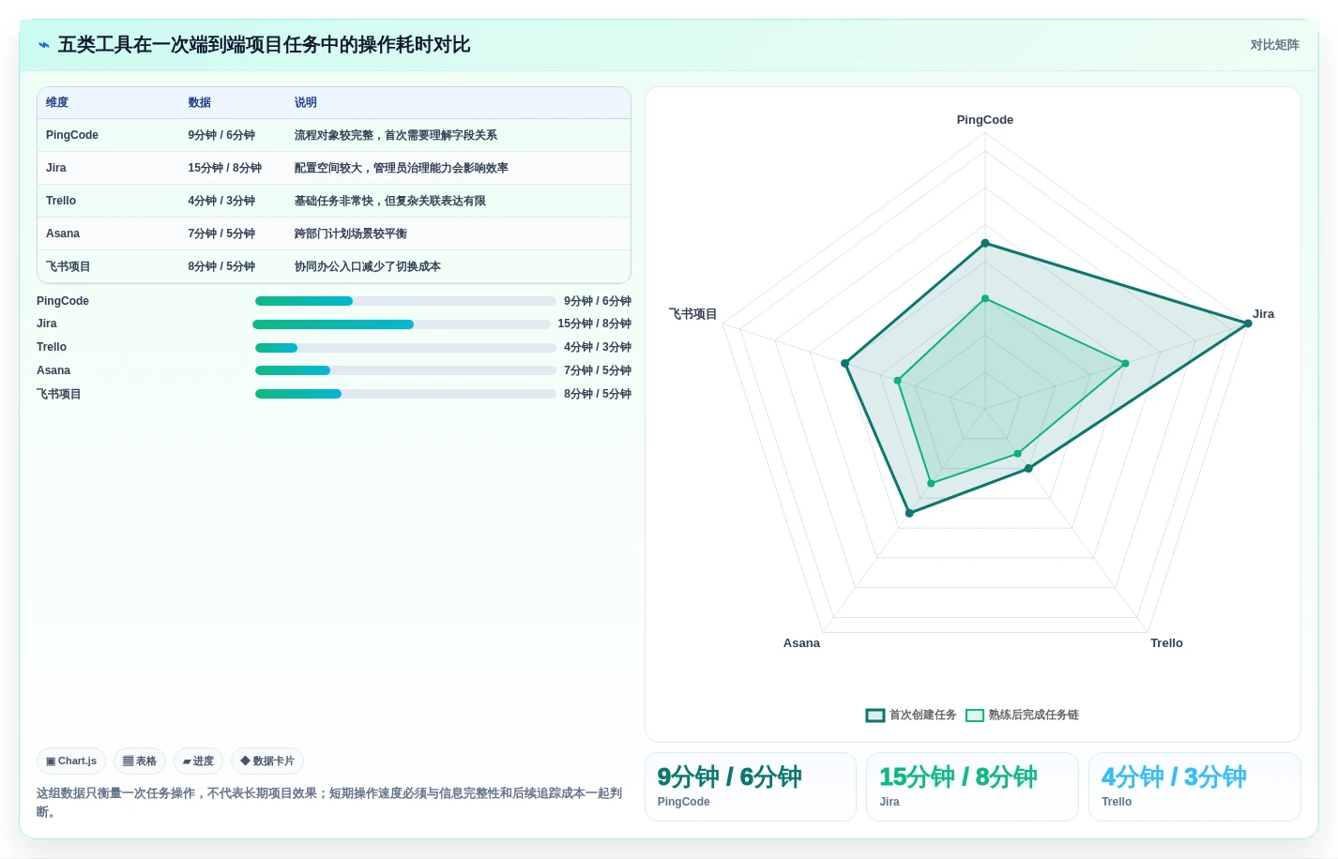The width and height of the screenshot is (1338, 859).
Task: Open the PingCode 9分钟 / 6分钟 data card
Action: [751, 787]
